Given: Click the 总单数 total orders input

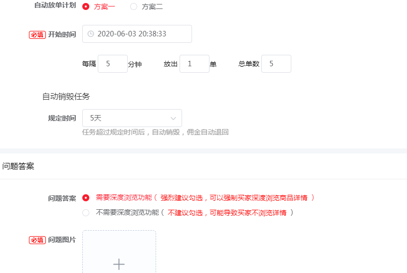Looking at the screenshot, I should tap(276, 64).
